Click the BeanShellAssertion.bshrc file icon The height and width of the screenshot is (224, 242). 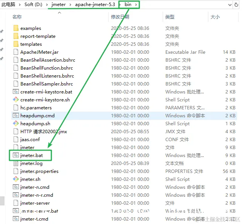click(16, 60)
